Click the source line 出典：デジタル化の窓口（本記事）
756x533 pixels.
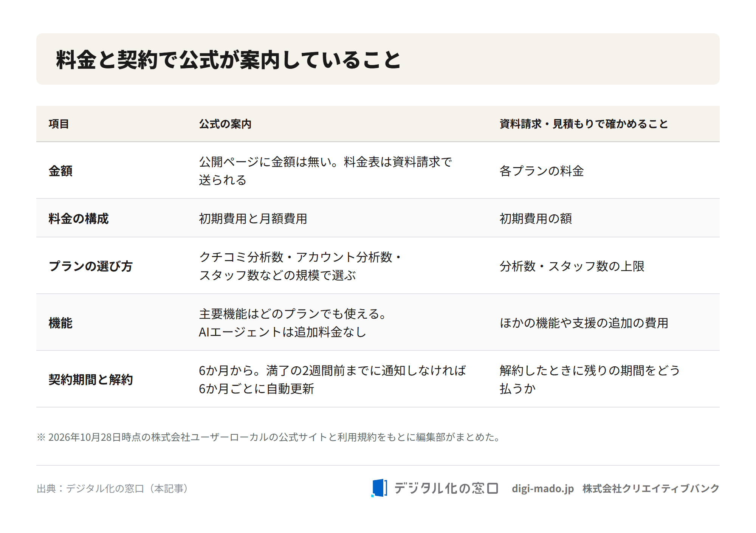pos(112,488)
